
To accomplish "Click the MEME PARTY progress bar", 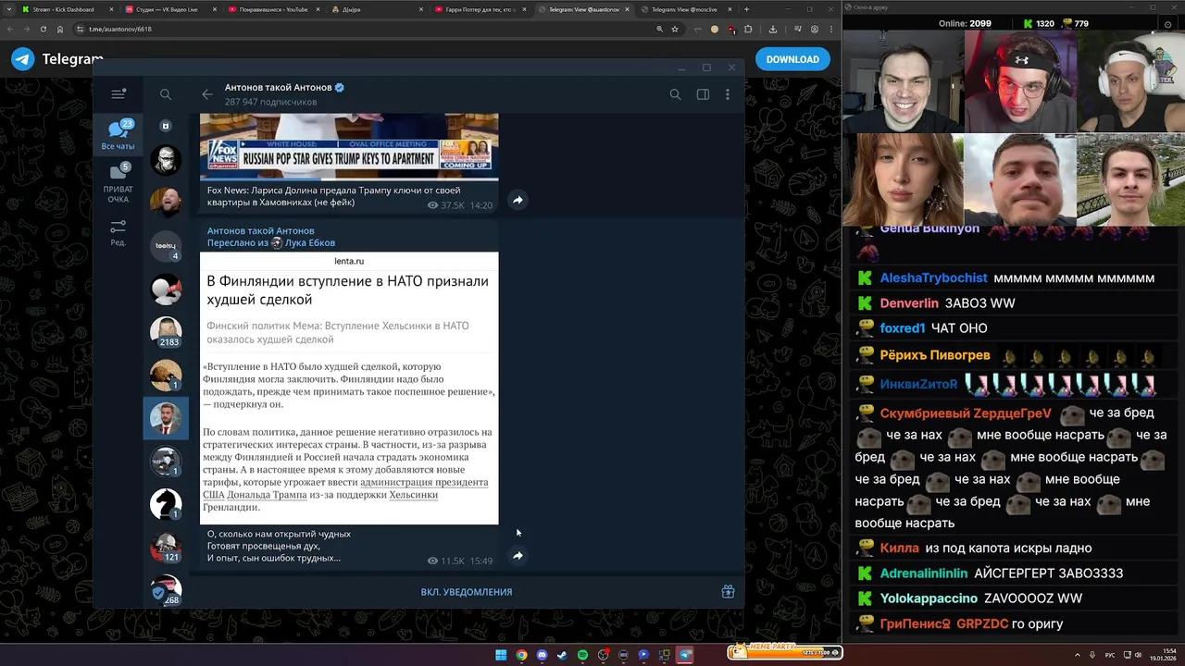I will (x=785, y=651).
